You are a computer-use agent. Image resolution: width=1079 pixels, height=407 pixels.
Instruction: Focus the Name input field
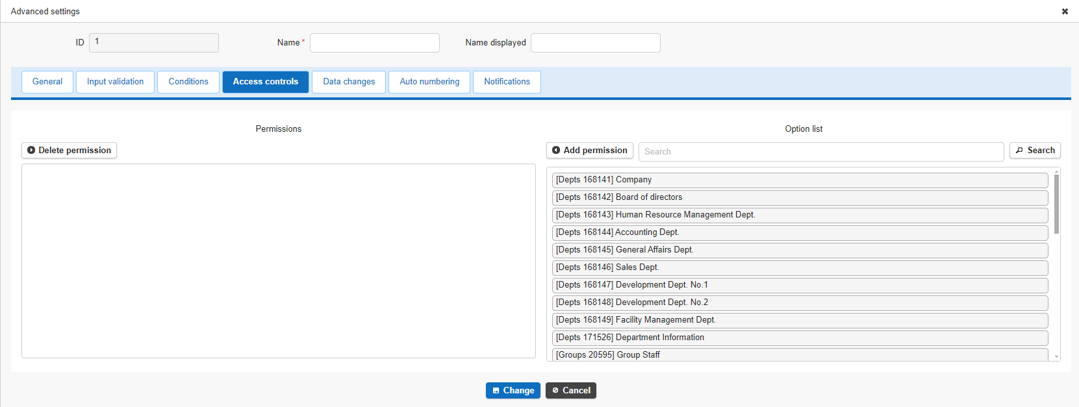(x=375, y=43)
